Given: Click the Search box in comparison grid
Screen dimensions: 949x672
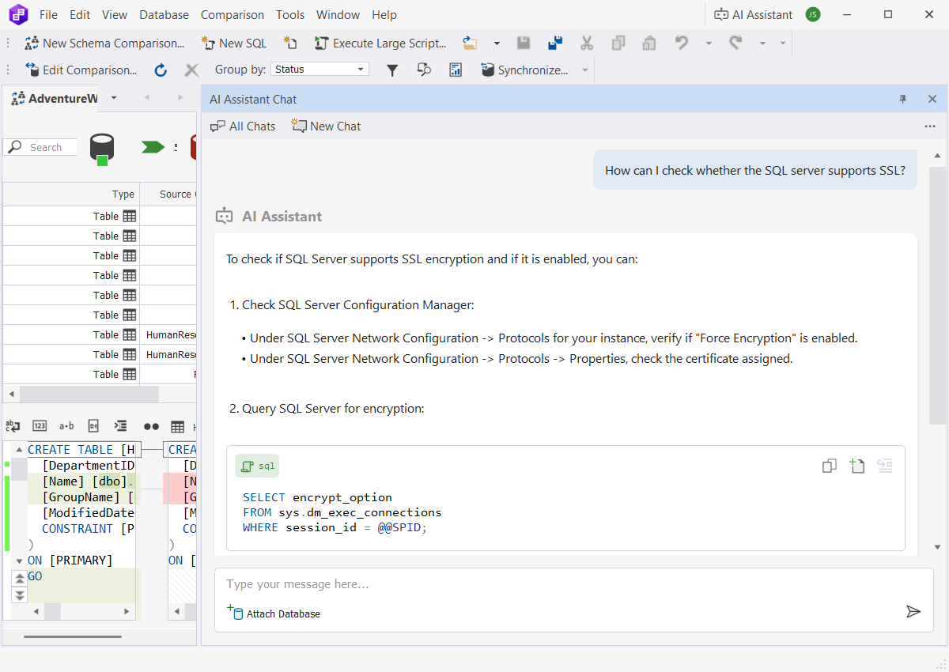Looking at the screenshot, I should (41, 147).
